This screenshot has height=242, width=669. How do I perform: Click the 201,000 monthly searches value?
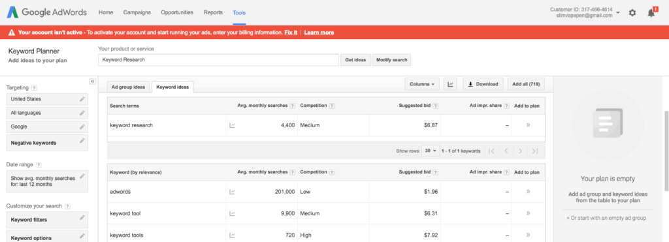coord(285,192)
